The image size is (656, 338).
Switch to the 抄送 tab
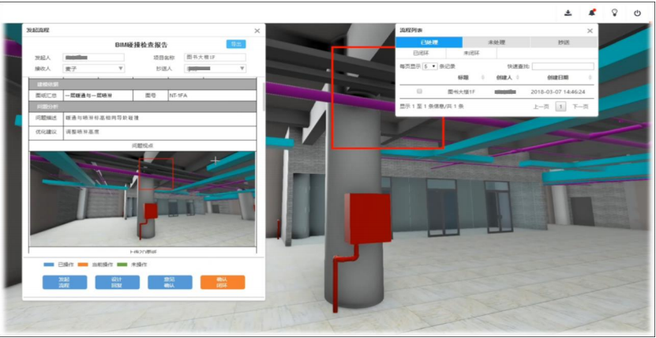click(x=564, y=43)
